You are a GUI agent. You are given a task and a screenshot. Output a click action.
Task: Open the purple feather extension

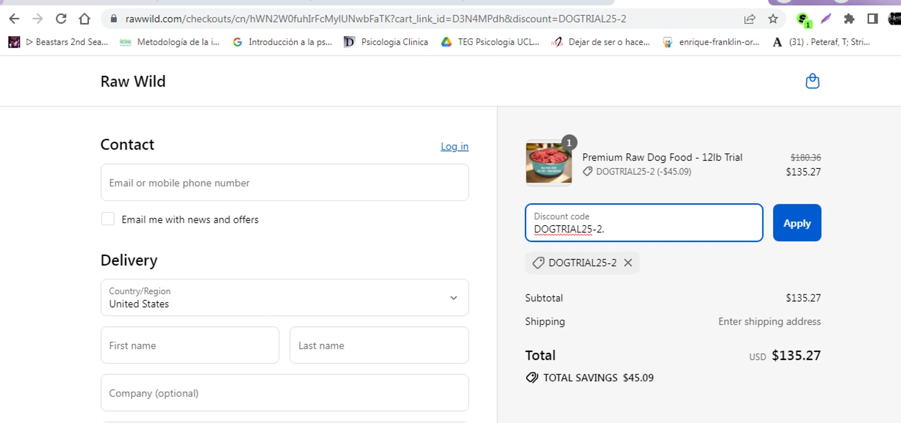tap(826, 19)
